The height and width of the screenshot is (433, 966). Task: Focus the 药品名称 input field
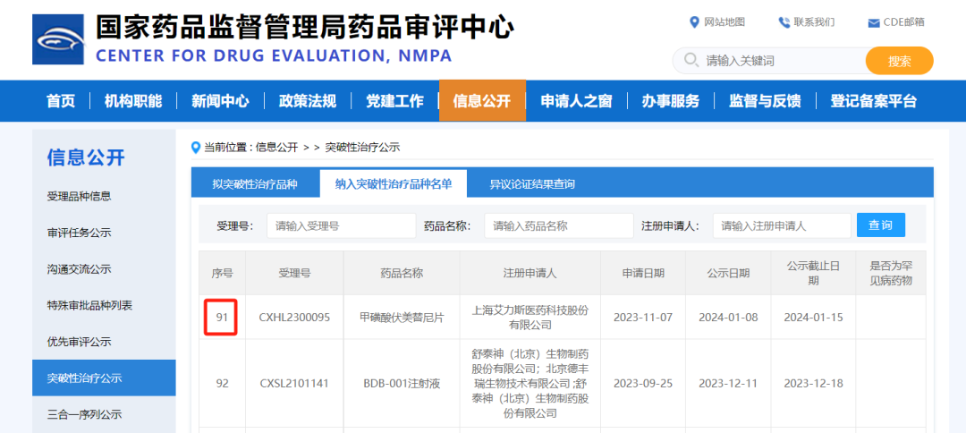(558, 225)
